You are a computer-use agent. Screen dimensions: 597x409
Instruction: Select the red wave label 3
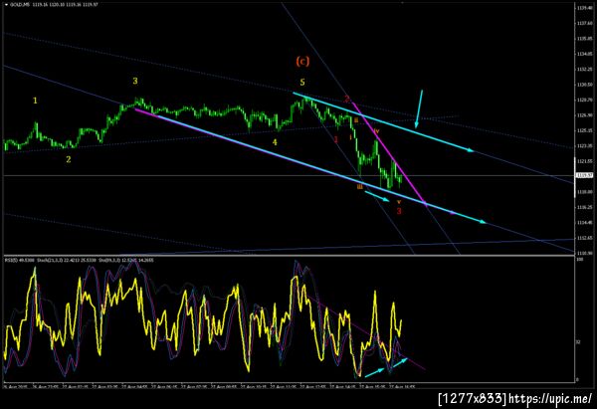399,211
